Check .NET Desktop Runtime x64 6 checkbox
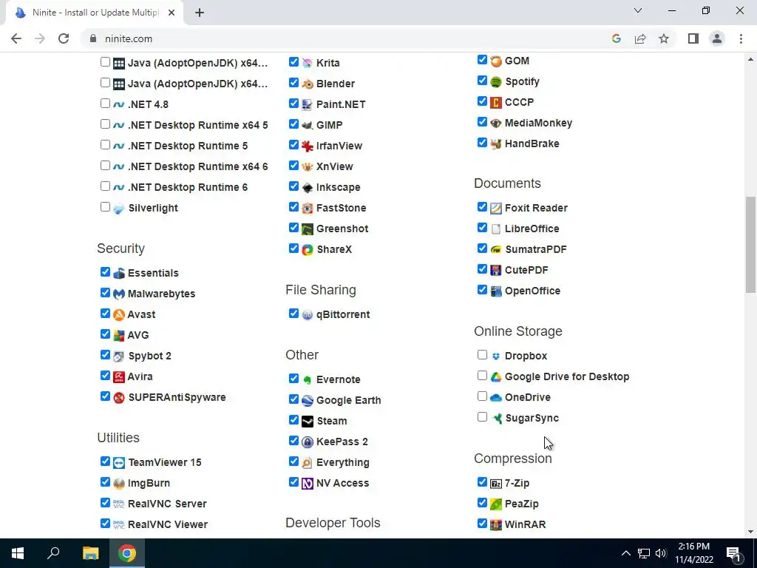757x568 pixels. pyautogui.click(x=105, y=166)
